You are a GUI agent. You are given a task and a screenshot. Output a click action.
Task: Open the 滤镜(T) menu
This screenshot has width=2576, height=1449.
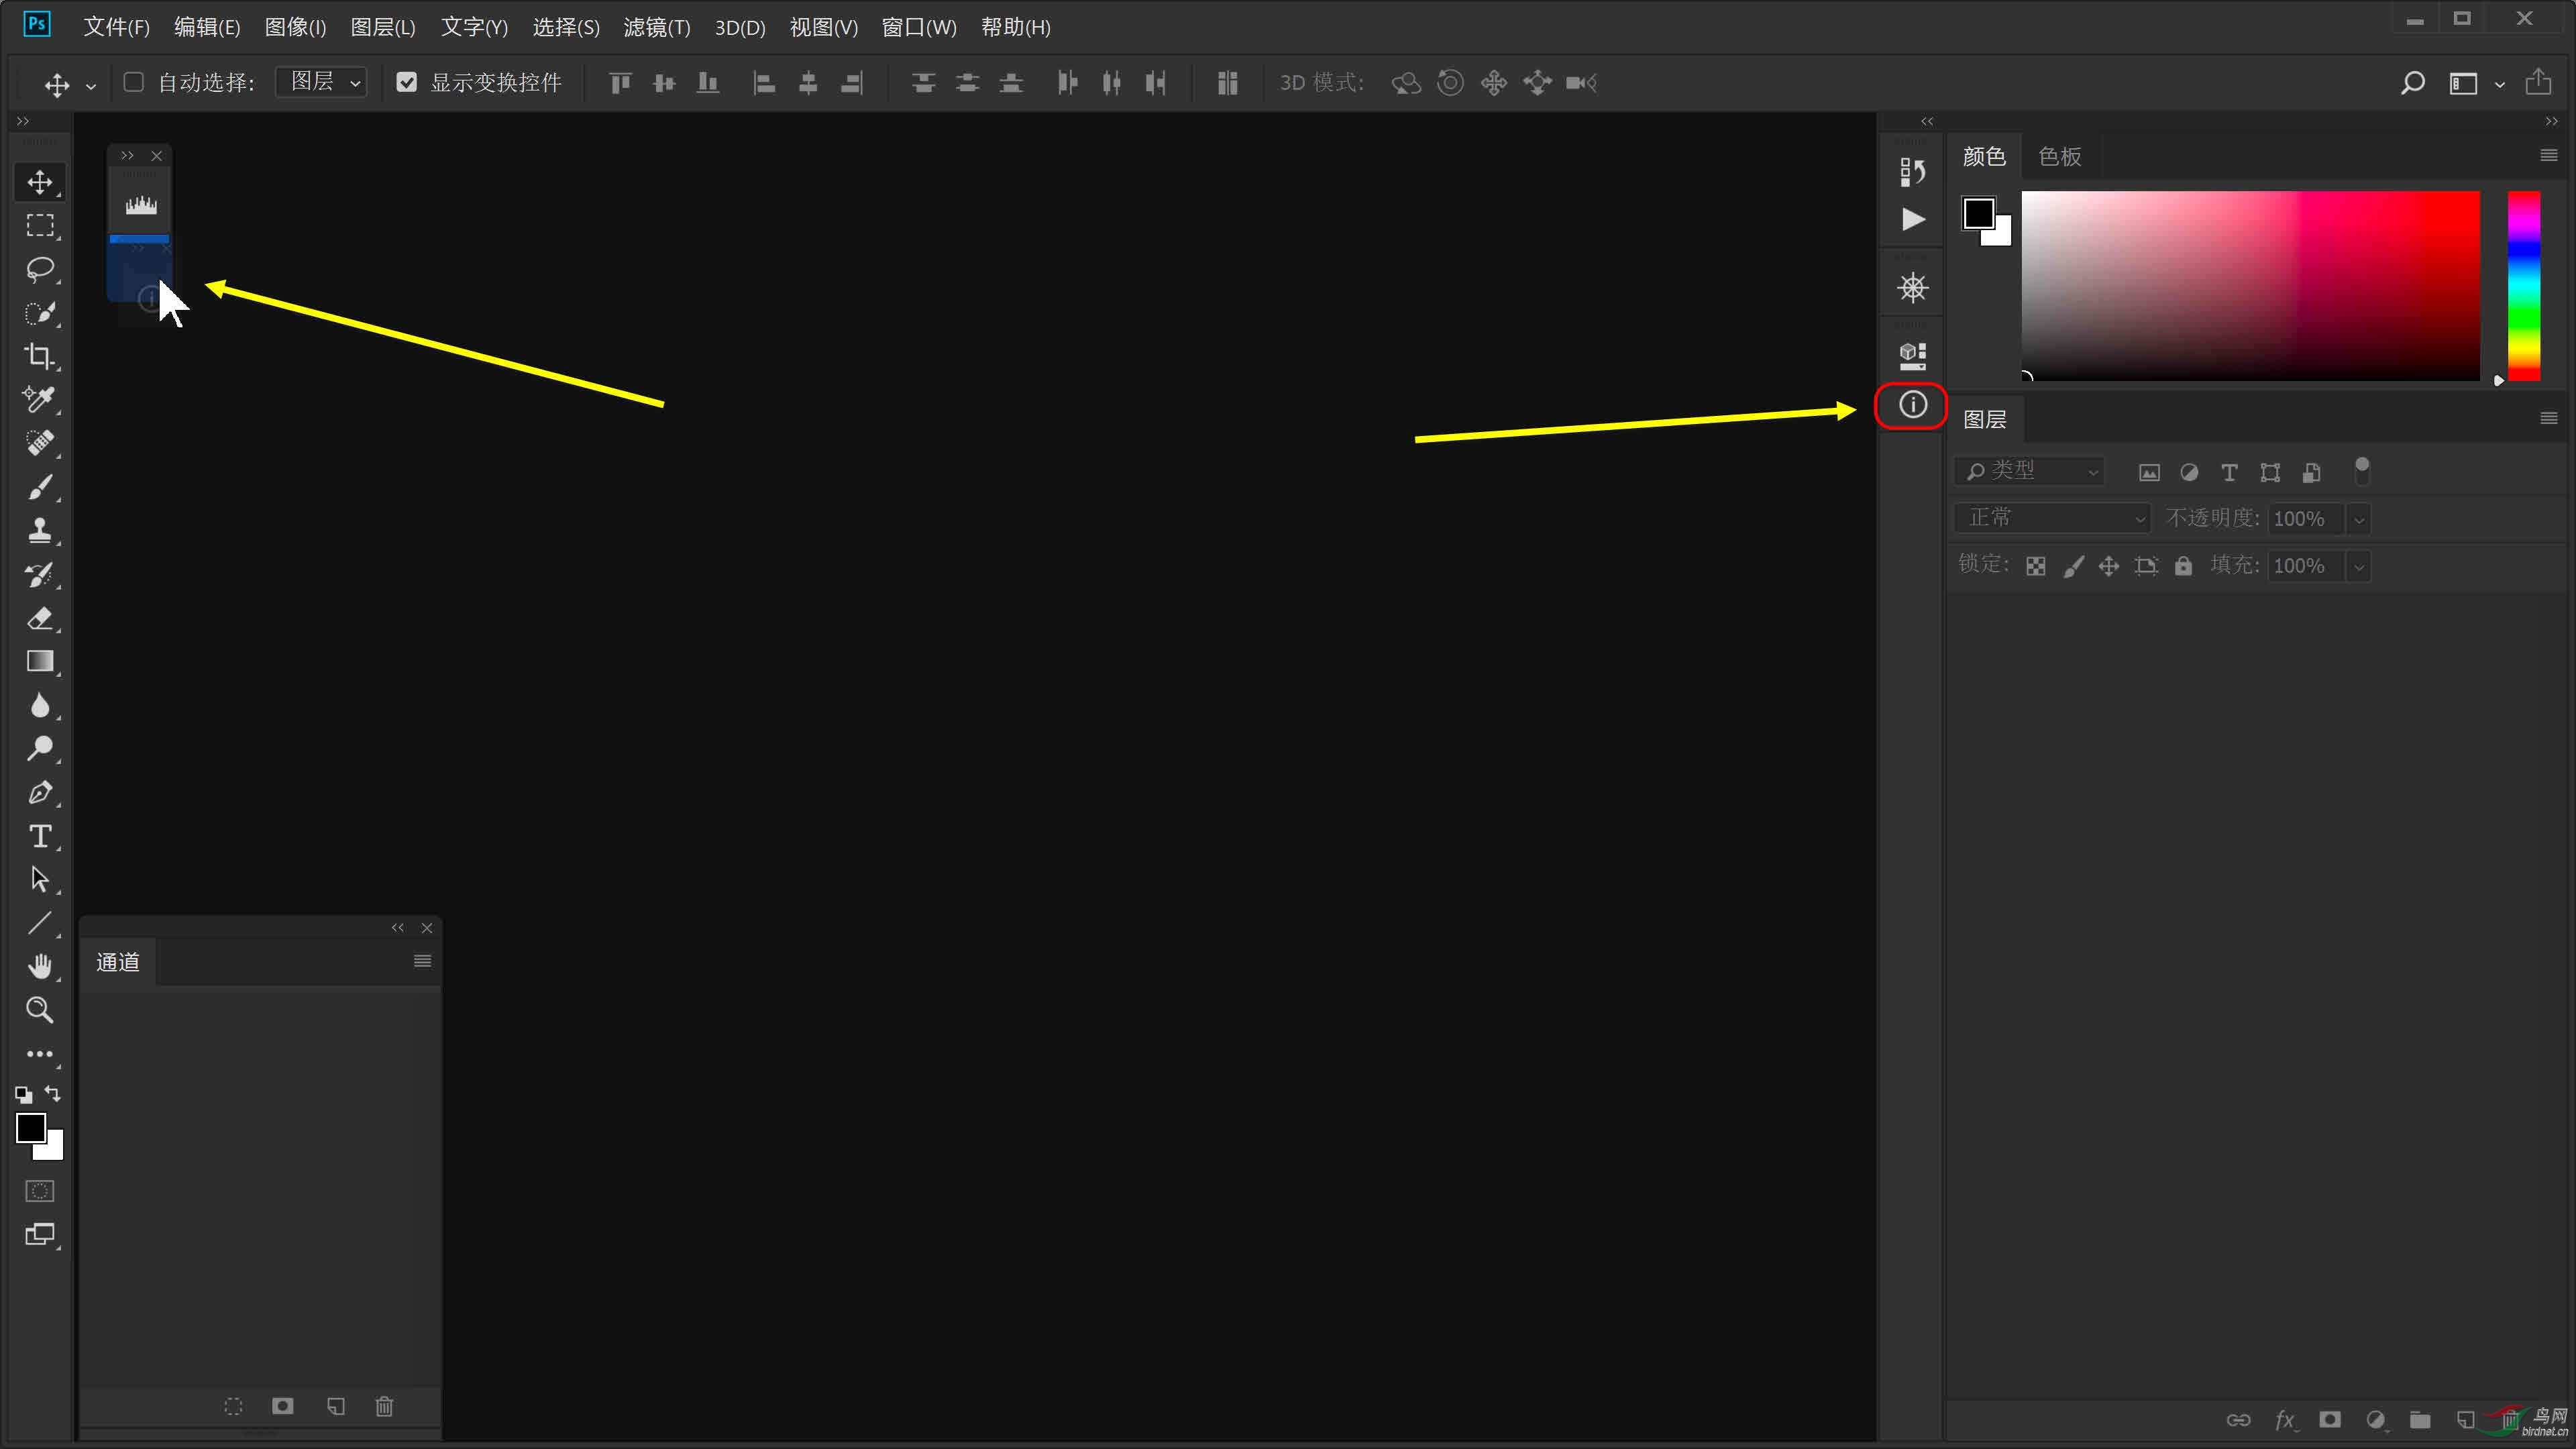pos(656,27)
